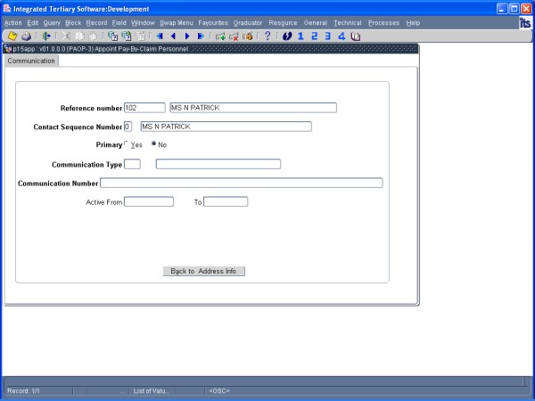Click the Communication Number input field

tap(241, 183)
